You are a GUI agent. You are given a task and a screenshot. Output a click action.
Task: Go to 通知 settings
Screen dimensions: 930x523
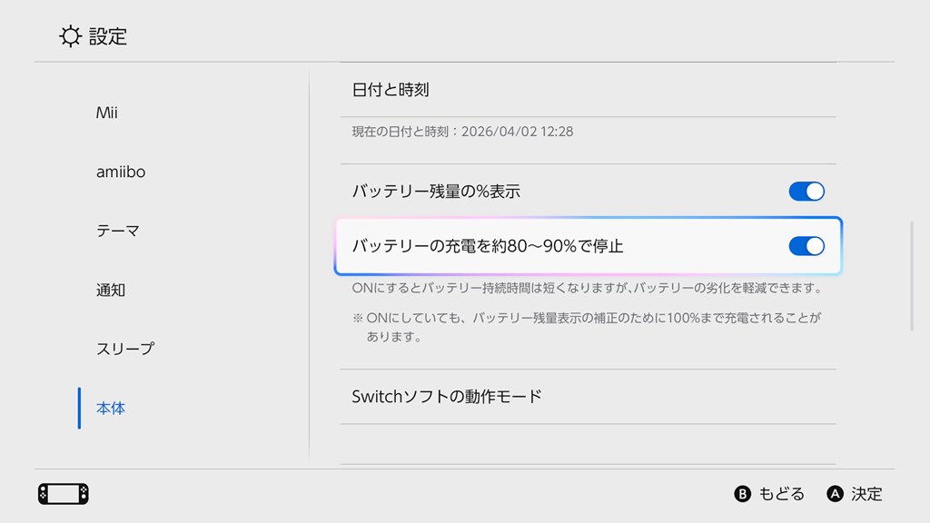click(x=111, y=291)
